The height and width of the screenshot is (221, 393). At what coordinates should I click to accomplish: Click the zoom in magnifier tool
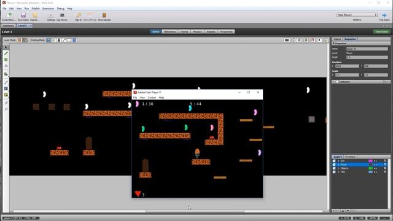(x=6, y=103)
